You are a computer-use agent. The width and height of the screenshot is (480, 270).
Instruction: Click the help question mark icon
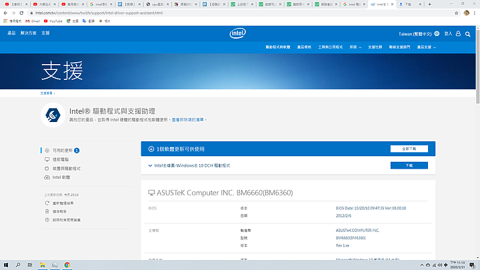47,220
